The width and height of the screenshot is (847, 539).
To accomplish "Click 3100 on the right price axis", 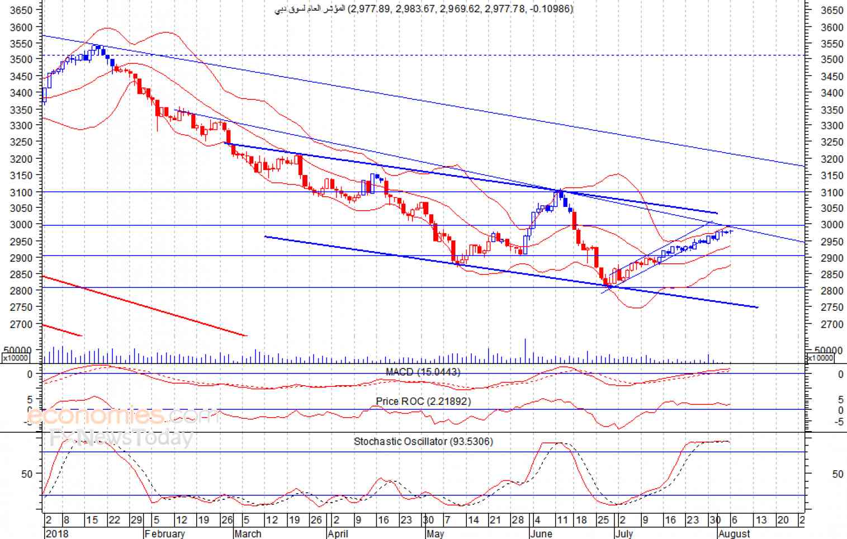I will pos(832,192).
